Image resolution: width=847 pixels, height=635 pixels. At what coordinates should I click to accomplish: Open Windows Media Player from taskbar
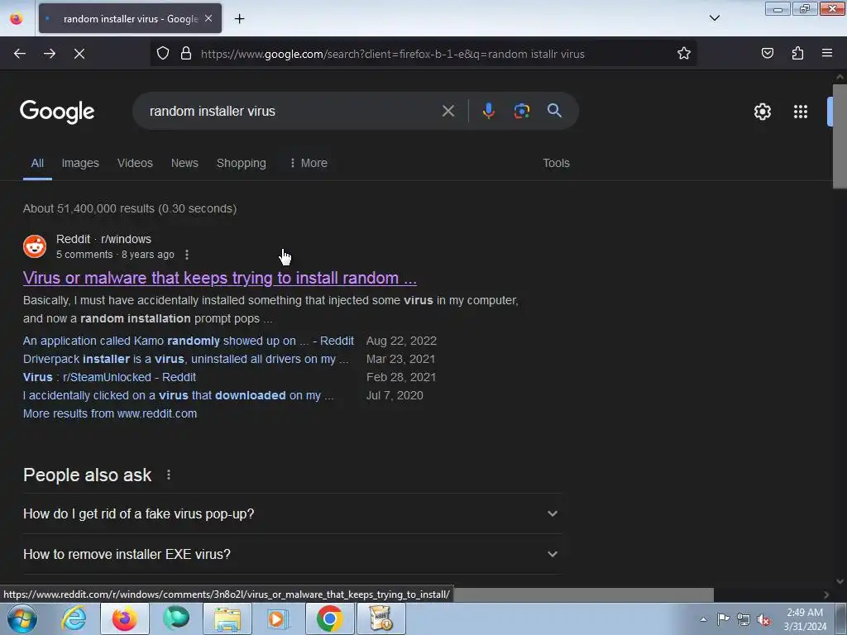click(x=279, y=618)
